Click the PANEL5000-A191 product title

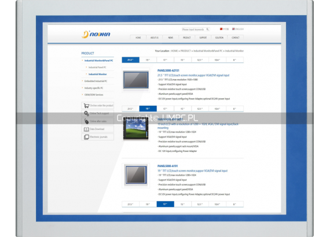167,166
